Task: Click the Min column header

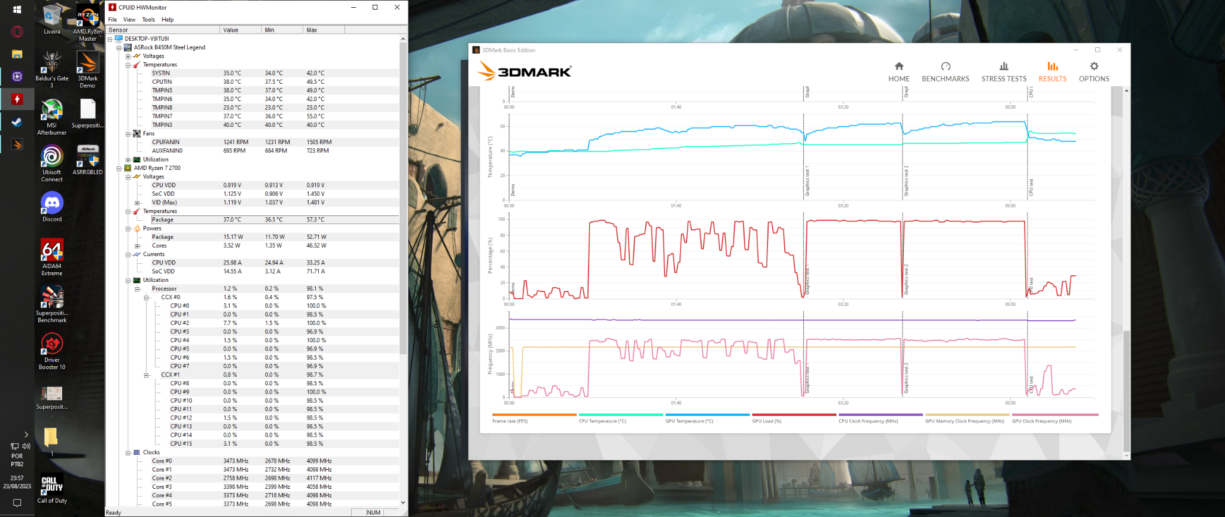Action: tap(283, 30)
